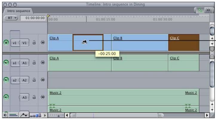
Task: Toggle Auto Select on A3 track
Action: 43,97
